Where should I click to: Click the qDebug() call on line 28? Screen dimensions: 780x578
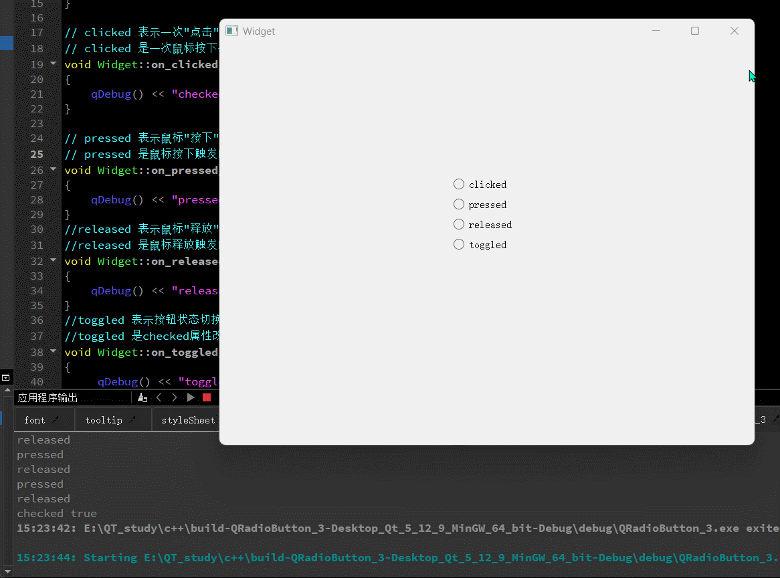tap(117, 200)
